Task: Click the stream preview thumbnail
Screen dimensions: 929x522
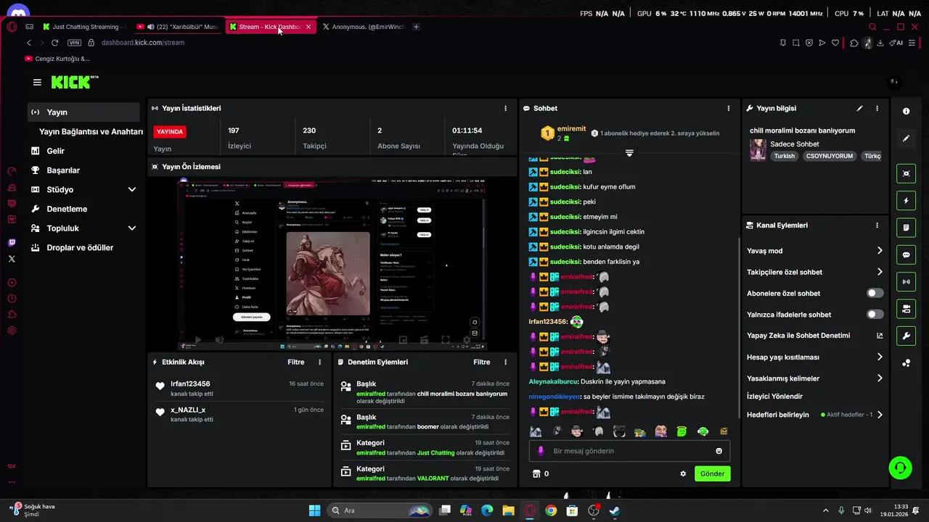Action: [332, 265]
